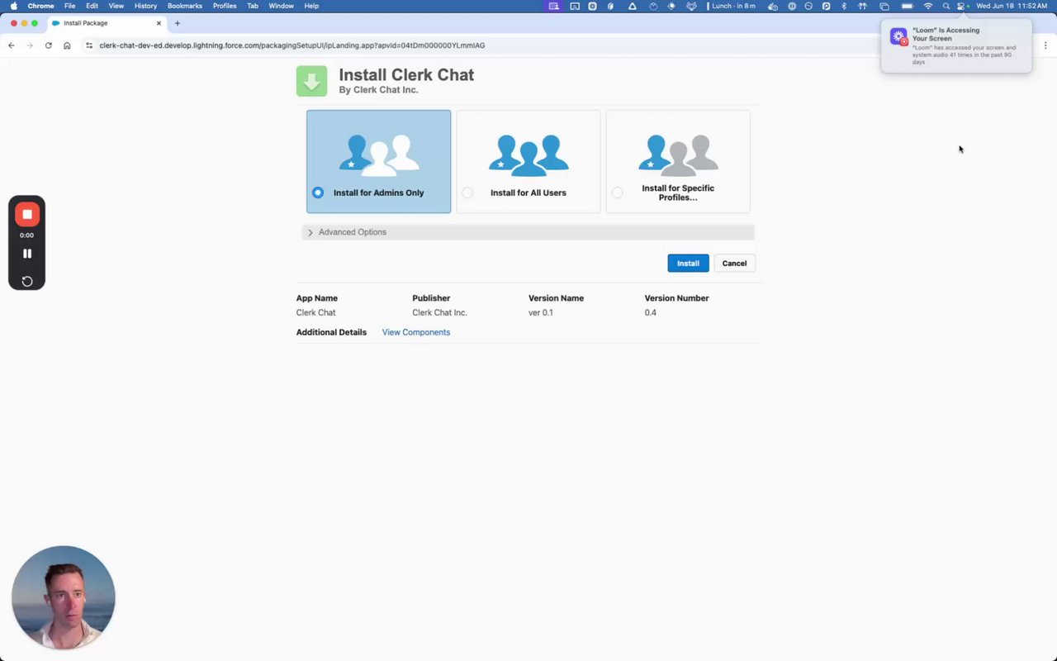Screen dimensions: 1057x661
Task: Open the View menu
Action: (116, 6)
